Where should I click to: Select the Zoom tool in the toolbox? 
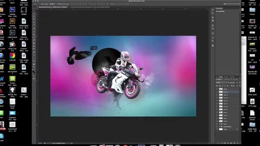34,67
